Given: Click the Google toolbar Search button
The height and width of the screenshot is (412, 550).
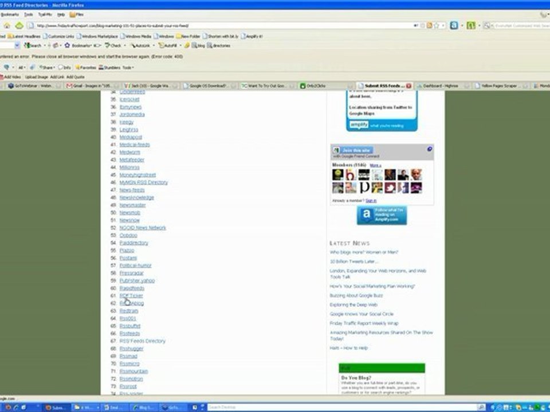Looking at the screenshot, I should click(33, 46).
